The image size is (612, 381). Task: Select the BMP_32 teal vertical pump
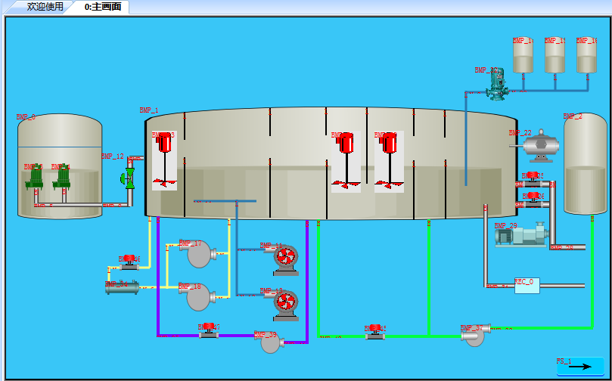tap(497, 85)
